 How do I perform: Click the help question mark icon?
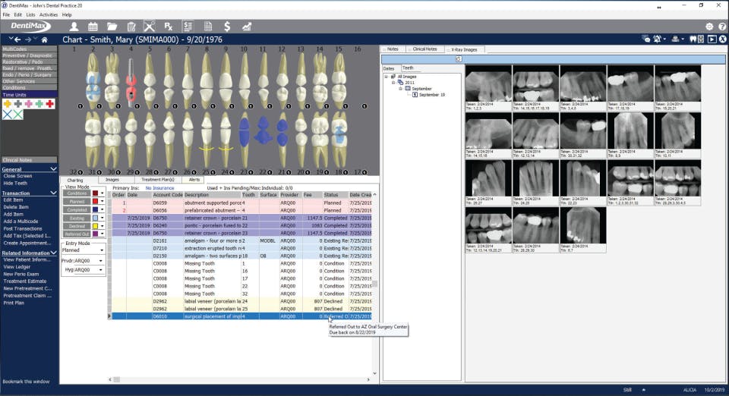pos(721,27)
